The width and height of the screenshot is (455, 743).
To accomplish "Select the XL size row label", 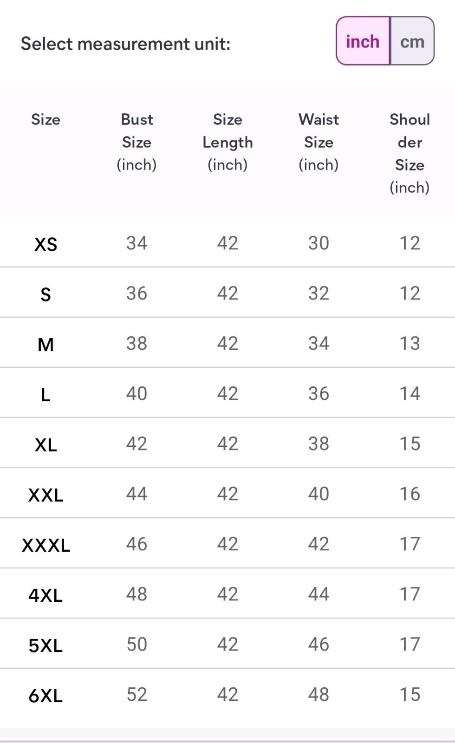I will pos(45,444).
